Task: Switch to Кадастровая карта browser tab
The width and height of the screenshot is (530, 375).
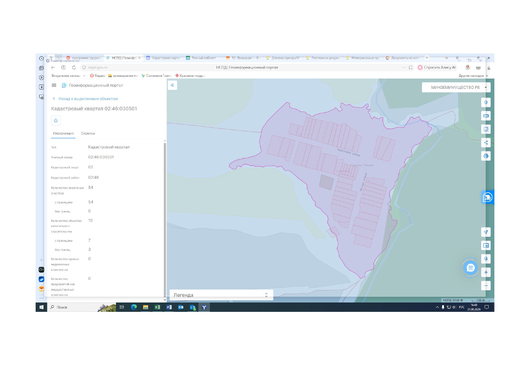Action: 163,58
